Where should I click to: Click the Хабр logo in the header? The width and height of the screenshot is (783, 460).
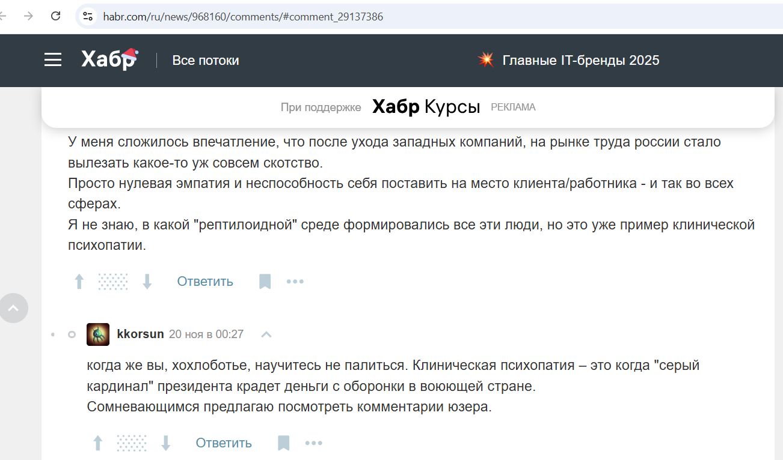(x=108, y=60)
